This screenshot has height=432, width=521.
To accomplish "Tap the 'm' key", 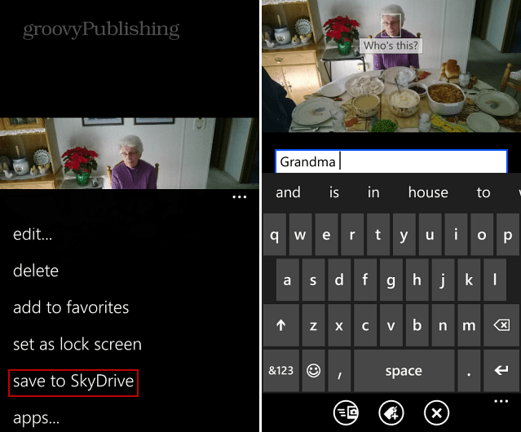I will click(469, 325).
